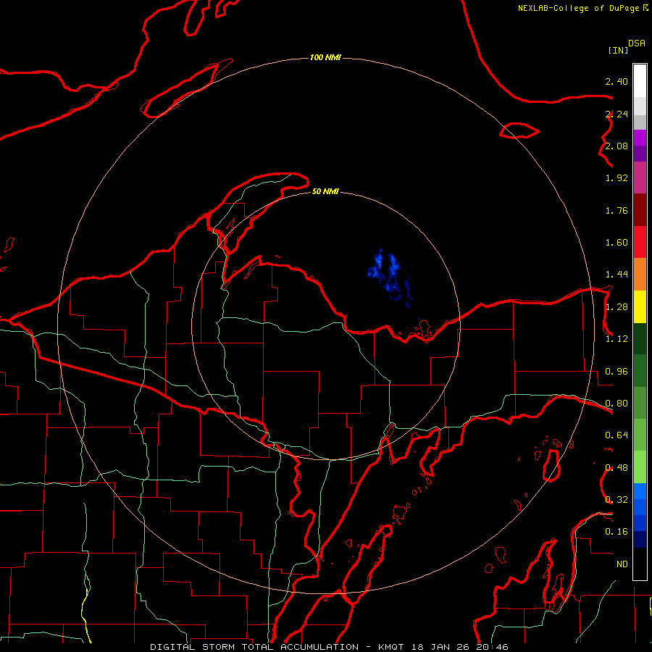
Task: Click the blue precipitation accumulation blob
Action: pos(389,277)
